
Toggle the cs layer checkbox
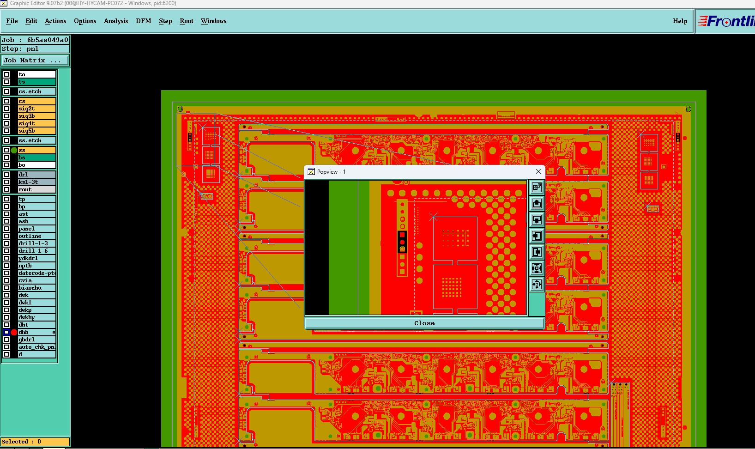point(6,101)
